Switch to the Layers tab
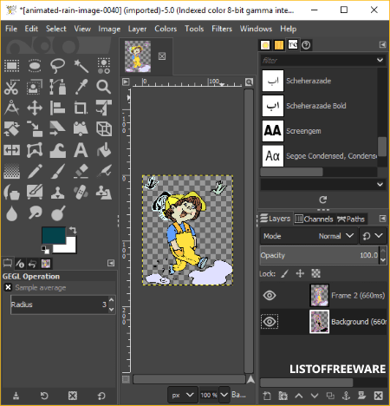Screen dimensions: 390x406 [275, 219]
